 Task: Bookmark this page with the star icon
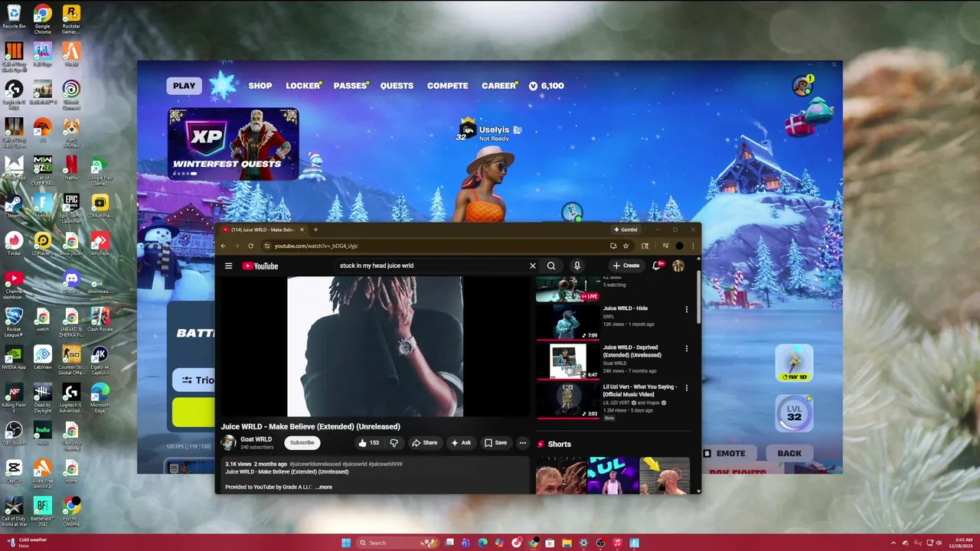626,246
